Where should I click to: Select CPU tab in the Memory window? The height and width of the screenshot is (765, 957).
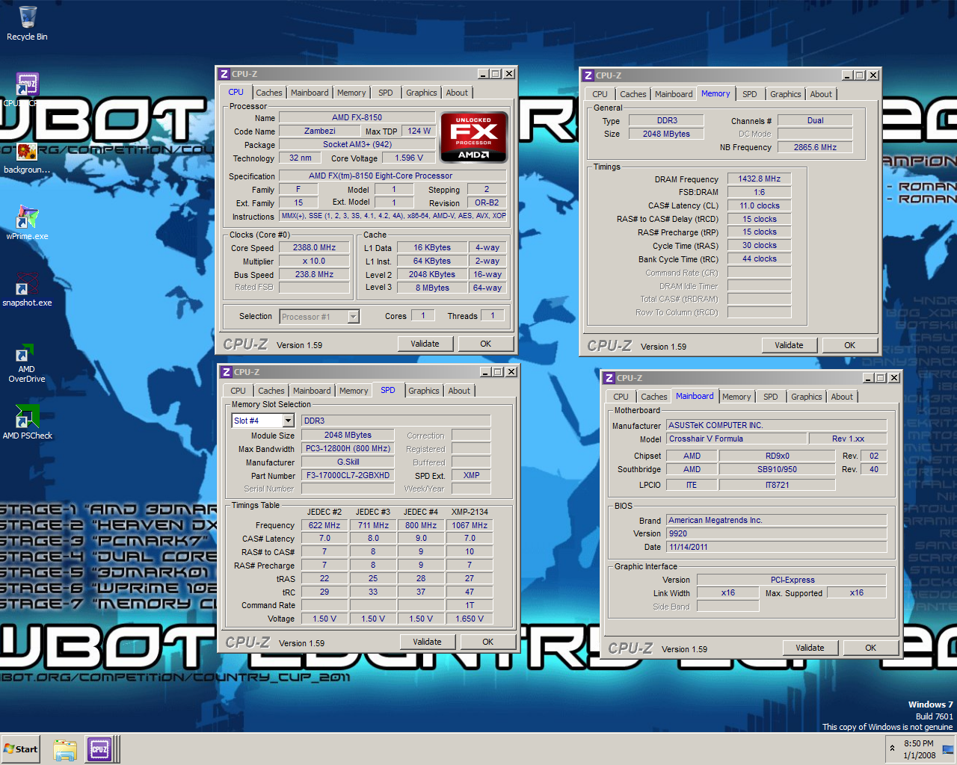600,94
